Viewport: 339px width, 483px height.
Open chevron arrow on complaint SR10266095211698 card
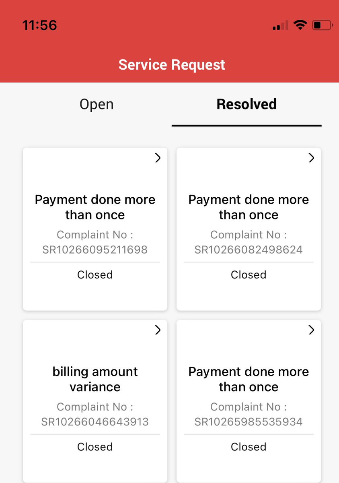[x=158, y=158]
